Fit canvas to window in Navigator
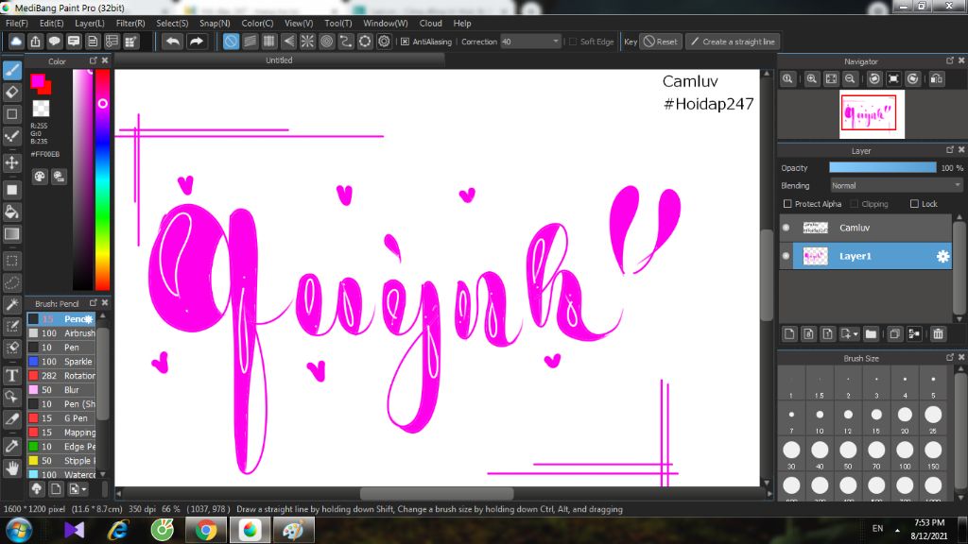The width and height of the screenshot is (968, 544). tap(831, 79)
